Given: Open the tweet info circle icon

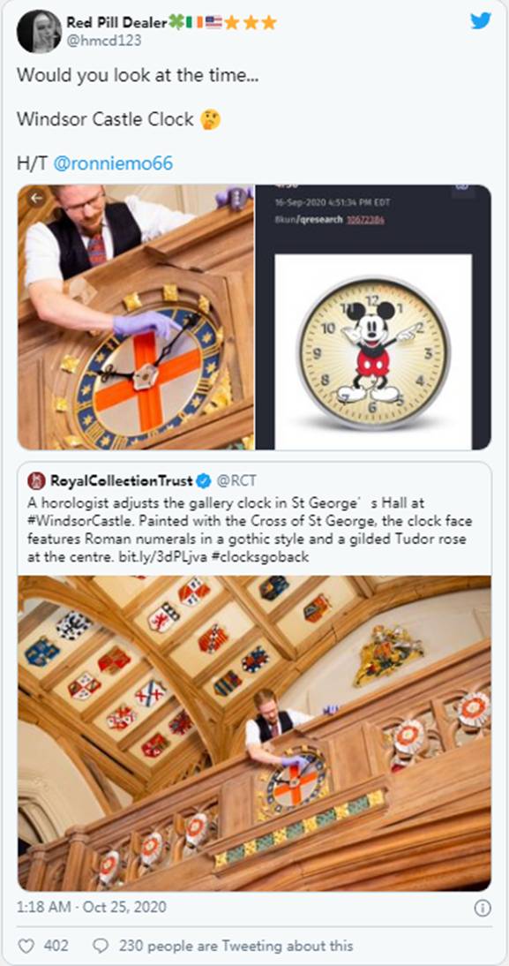Looking at the screenshot, I should tap(483, 908).
